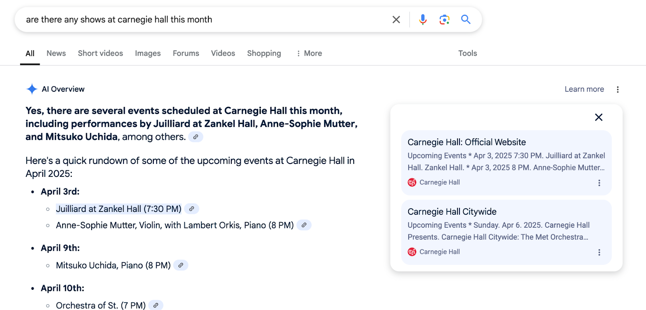Open source link icon after 'among others.'
This screenshot has height=310, width=646.
(x=196, y=137)
